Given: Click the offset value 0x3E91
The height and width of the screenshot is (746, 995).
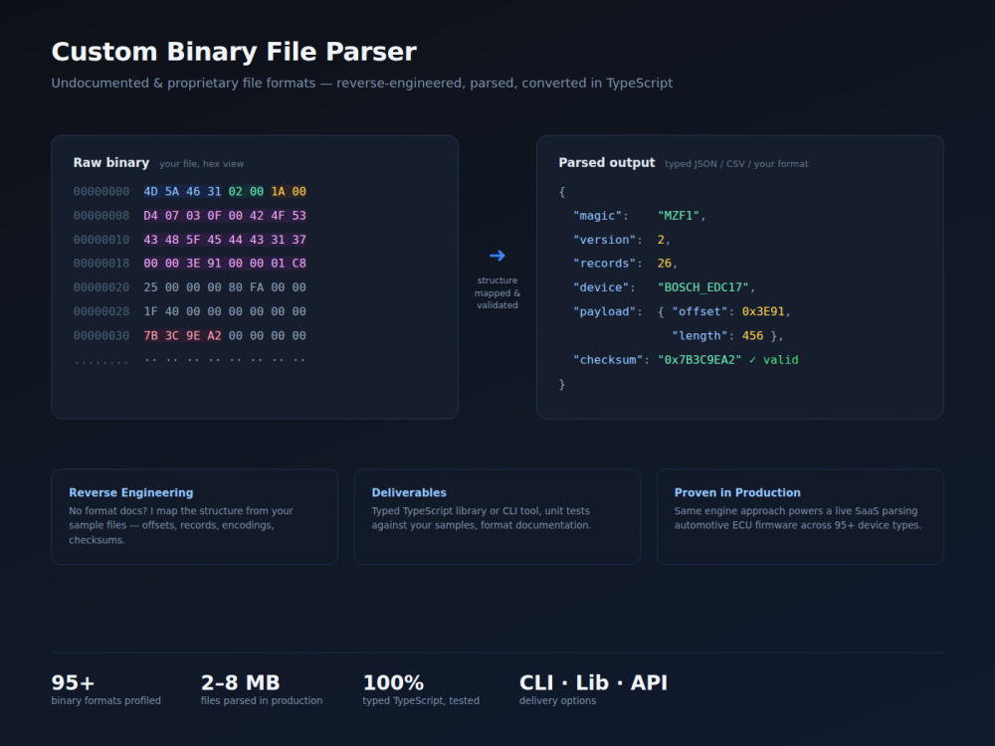Looking at the screenshot, I should (763, 311).
